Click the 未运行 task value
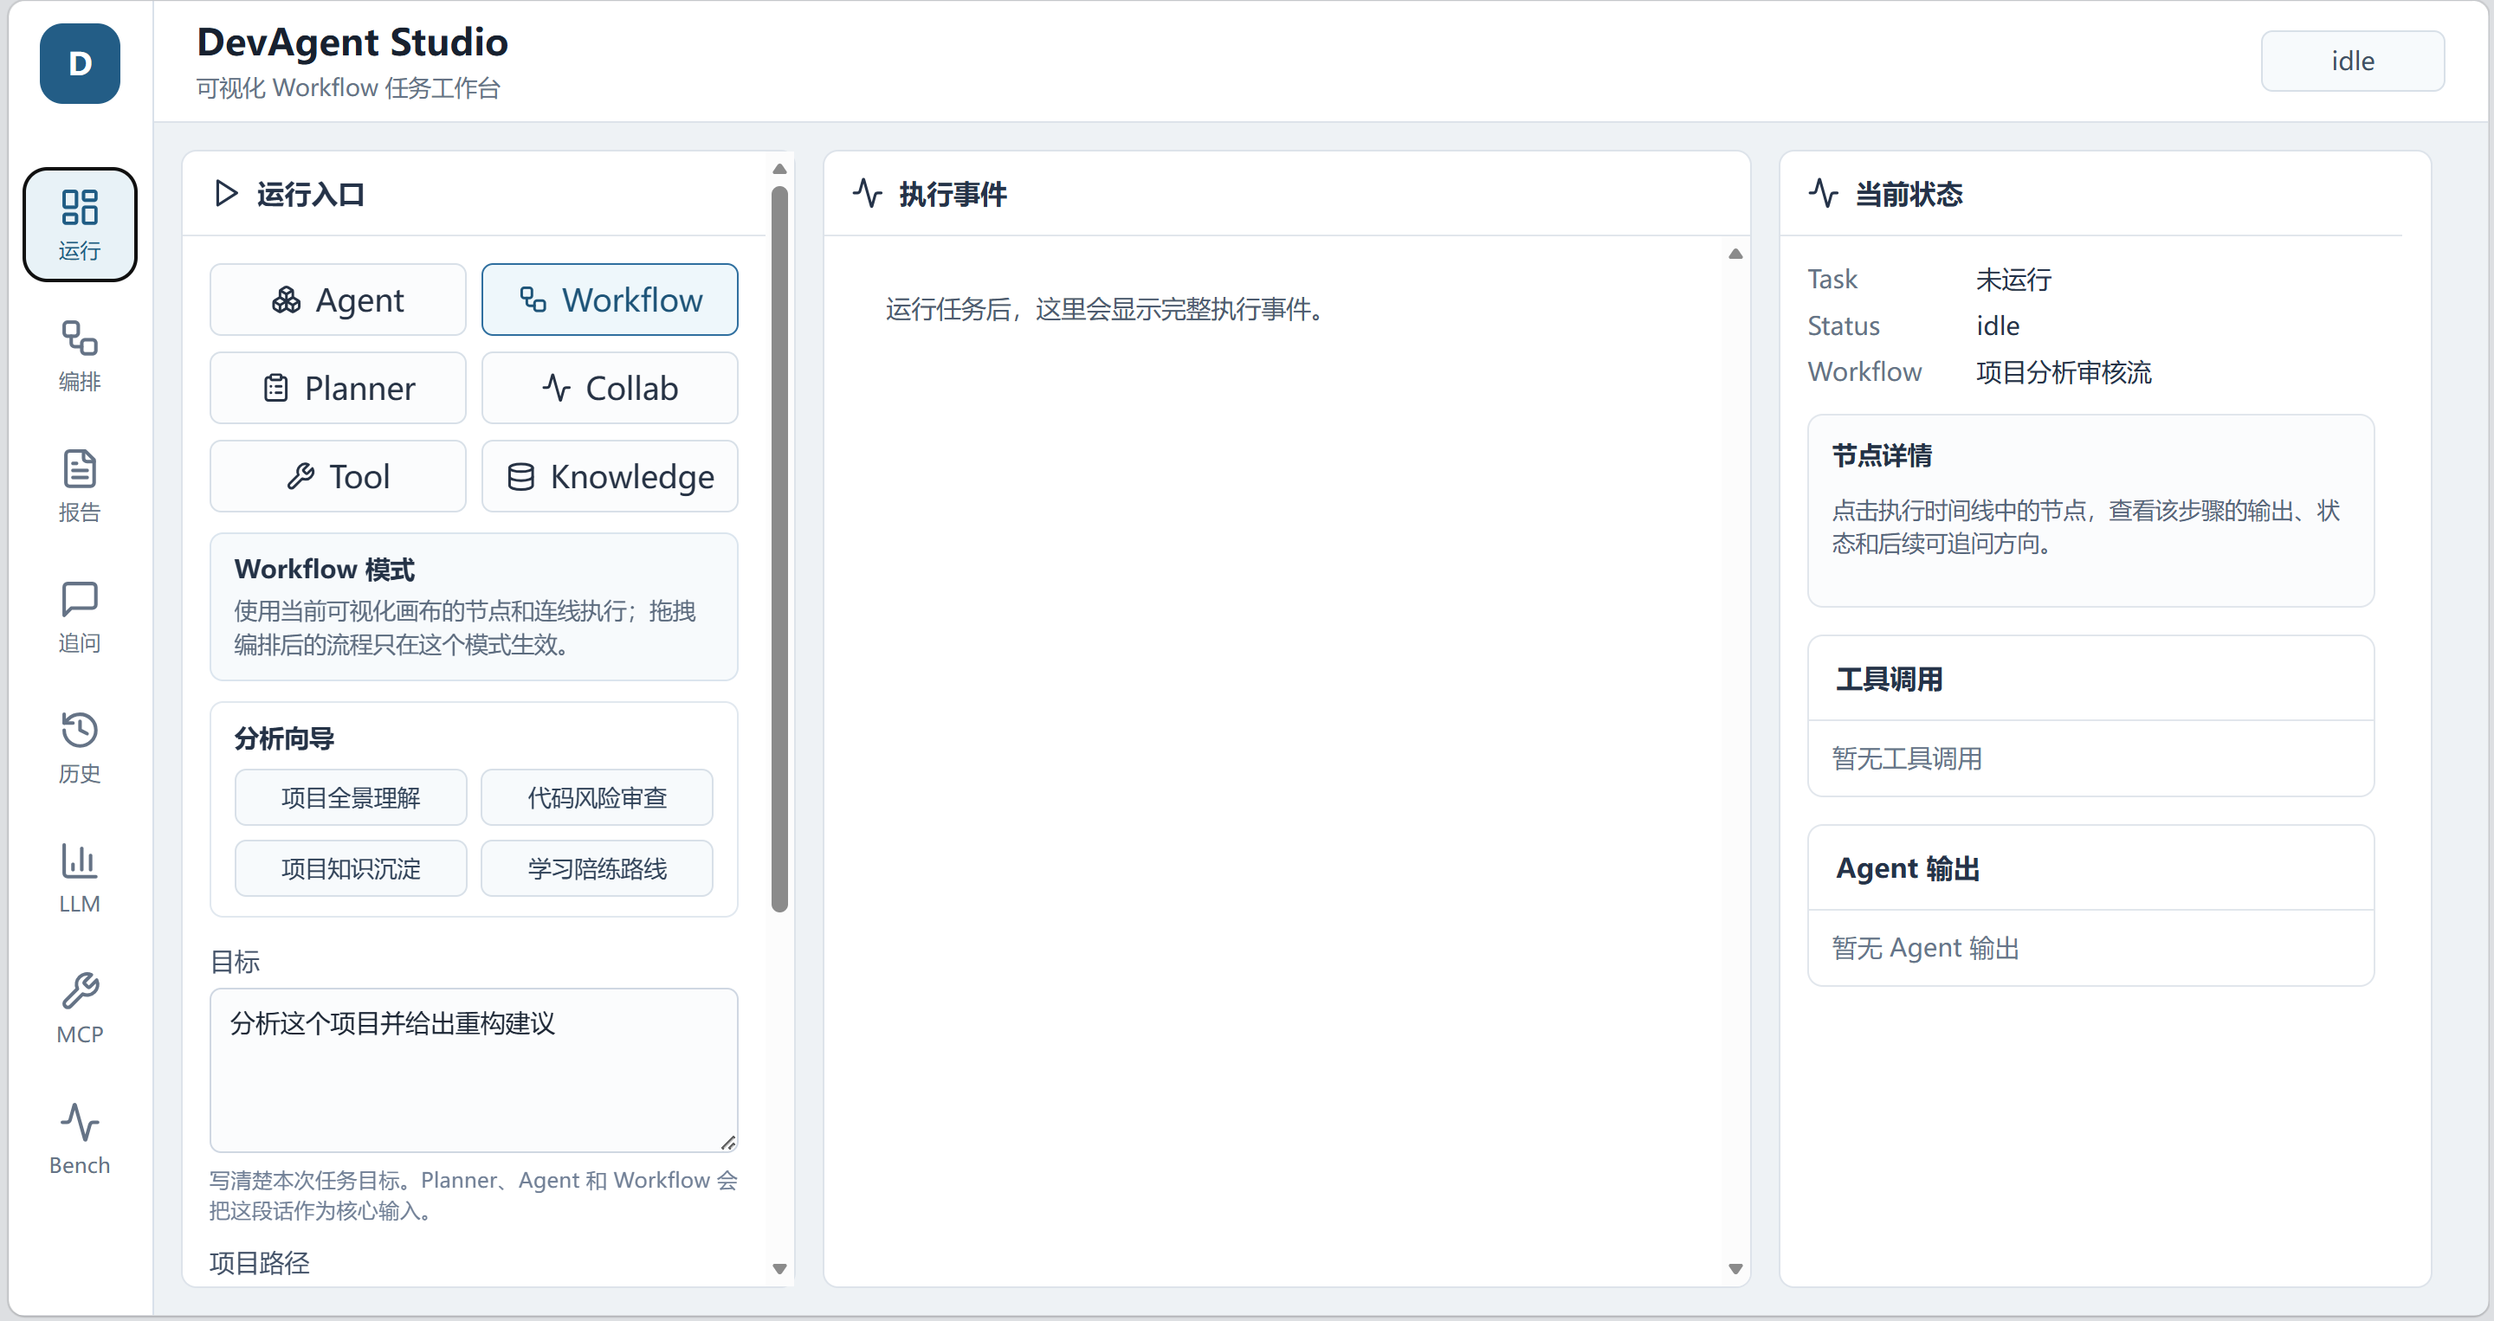This screenshot has height=1321, width=2494. tap(2013, 280)
